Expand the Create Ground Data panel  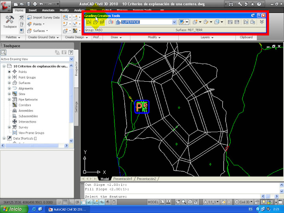tap(43, 37)
